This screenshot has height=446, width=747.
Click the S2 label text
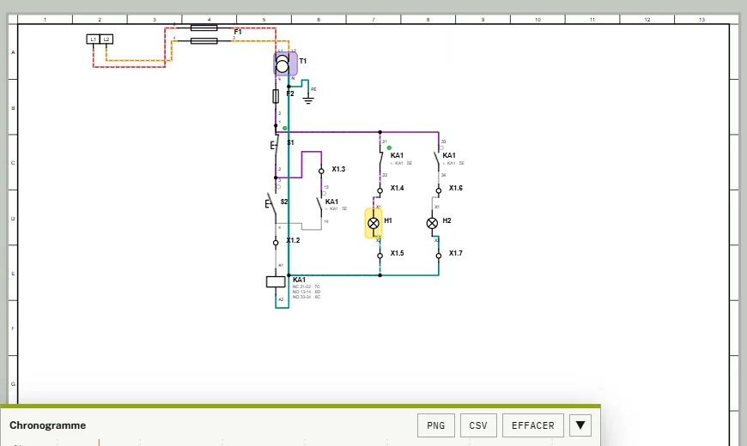click(x=284, y=202)
